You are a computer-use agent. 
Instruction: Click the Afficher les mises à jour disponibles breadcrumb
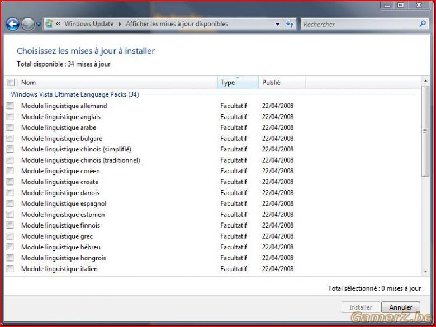pyautogui.click(x=177, y=24)
